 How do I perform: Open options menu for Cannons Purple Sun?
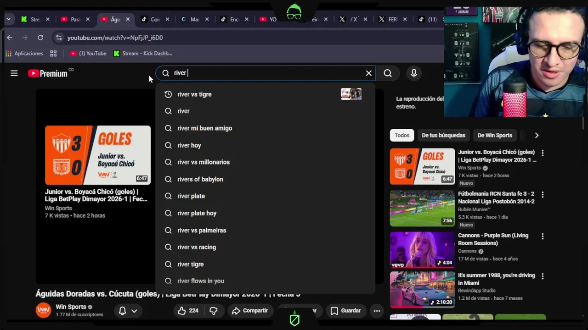pos(543,236)
